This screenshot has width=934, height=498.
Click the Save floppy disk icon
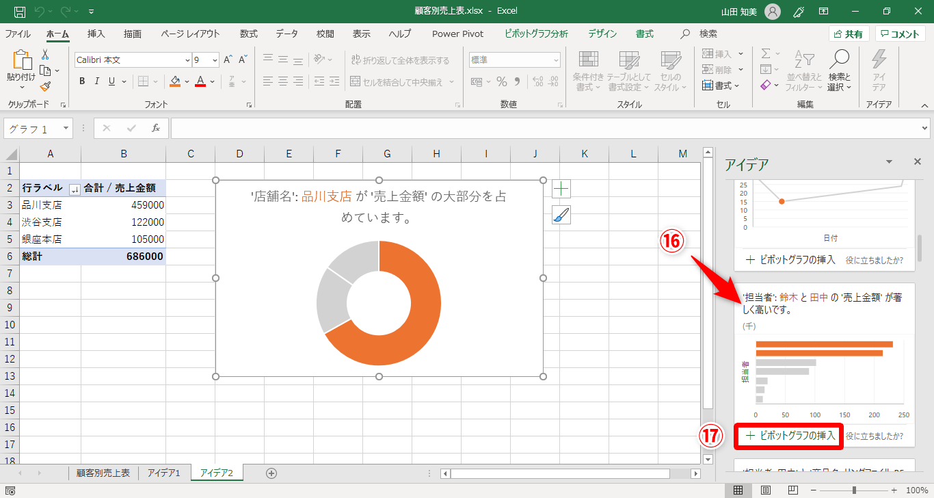tap(20, 11)
